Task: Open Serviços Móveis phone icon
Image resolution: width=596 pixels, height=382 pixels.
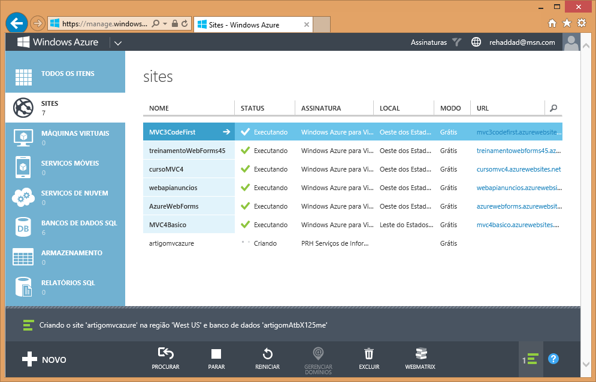Action: click(x=23, y=167)
